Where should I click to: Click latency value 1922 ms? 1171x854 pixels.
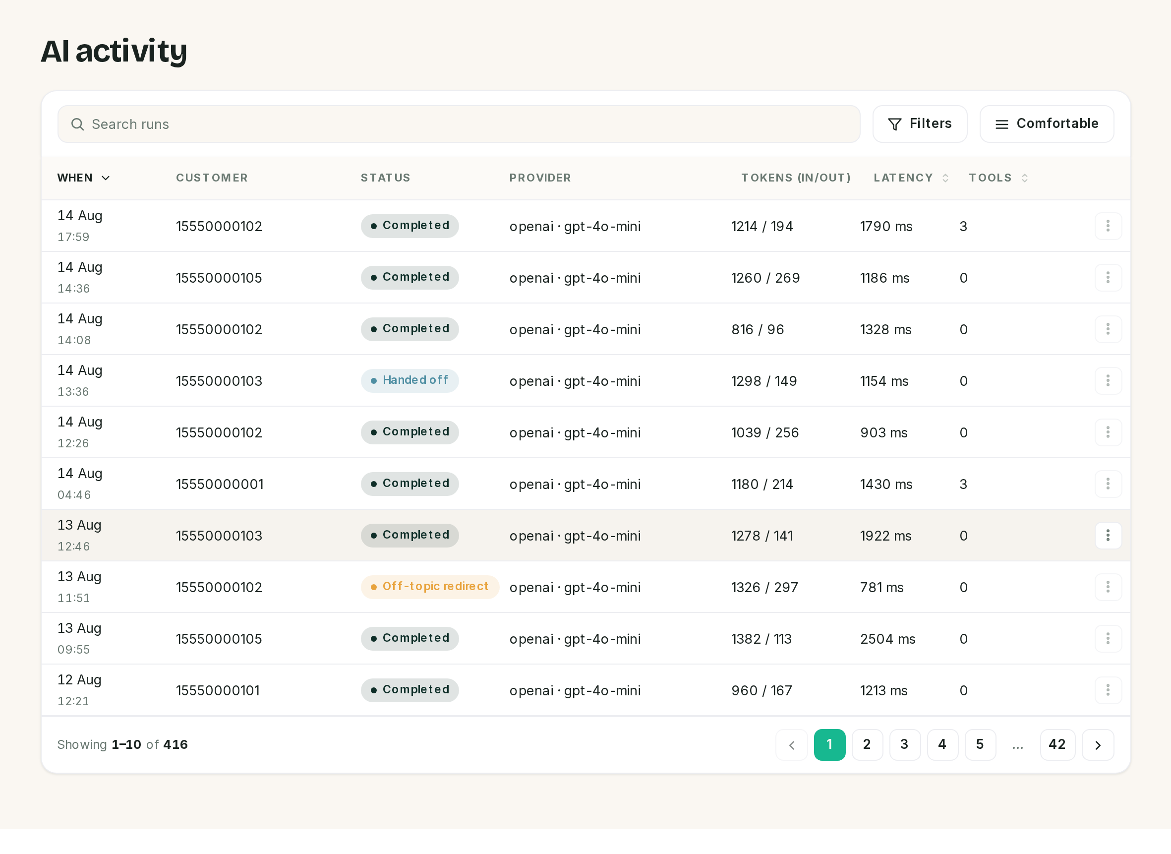885,536
